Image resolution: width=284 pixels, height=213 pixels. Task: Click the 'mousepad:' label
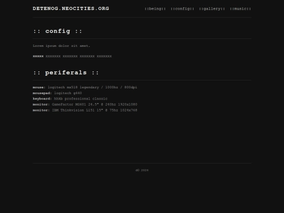click(x=42, y=93)
